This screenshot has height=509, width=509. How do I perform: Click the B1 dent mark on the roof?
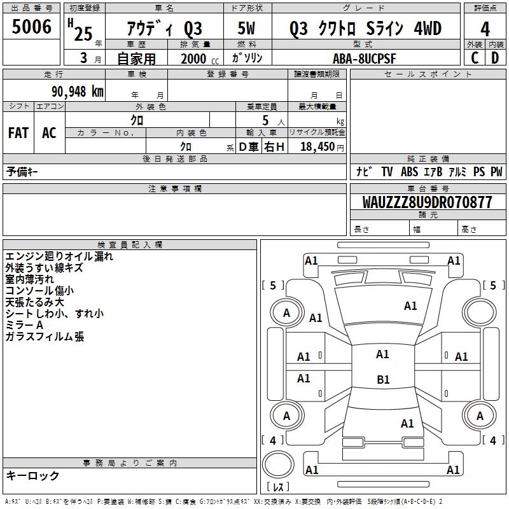pyautogui.click(x=383, y=379)
